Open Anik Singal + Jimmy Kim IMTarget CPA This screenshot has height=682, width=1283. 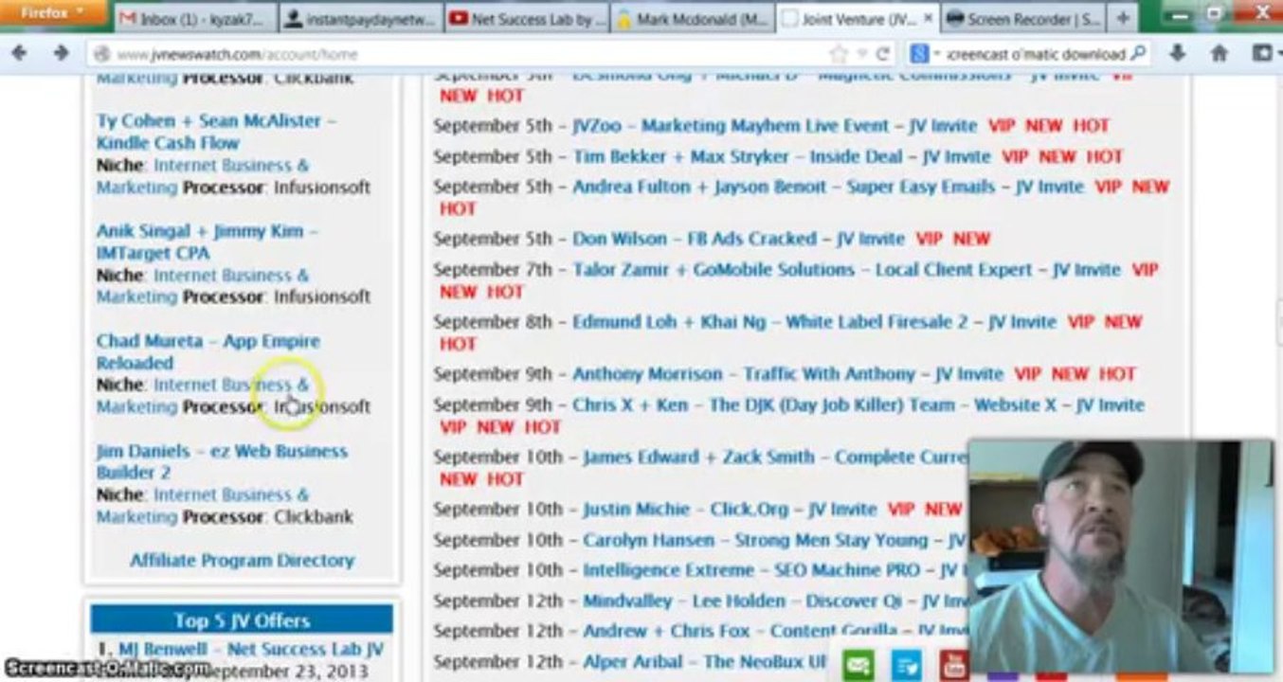point(207,242)
